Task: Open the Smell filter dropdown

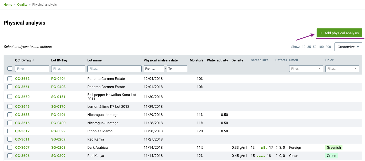Action: (306, 69)
